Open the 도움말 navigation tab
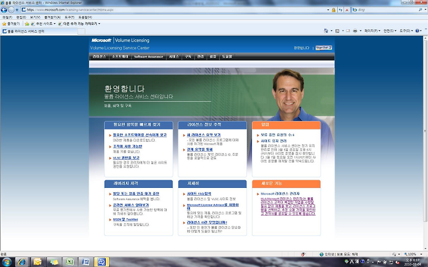 [x=227, y=56]
